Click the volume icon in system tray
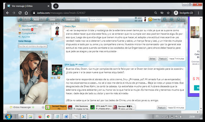The width and height of the screenshot is (205, 122). pos(181,117)
